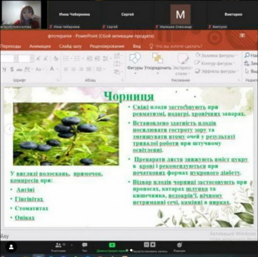Click the presenter's webcam video tile

pyautogui.click(x=21, y=15)
